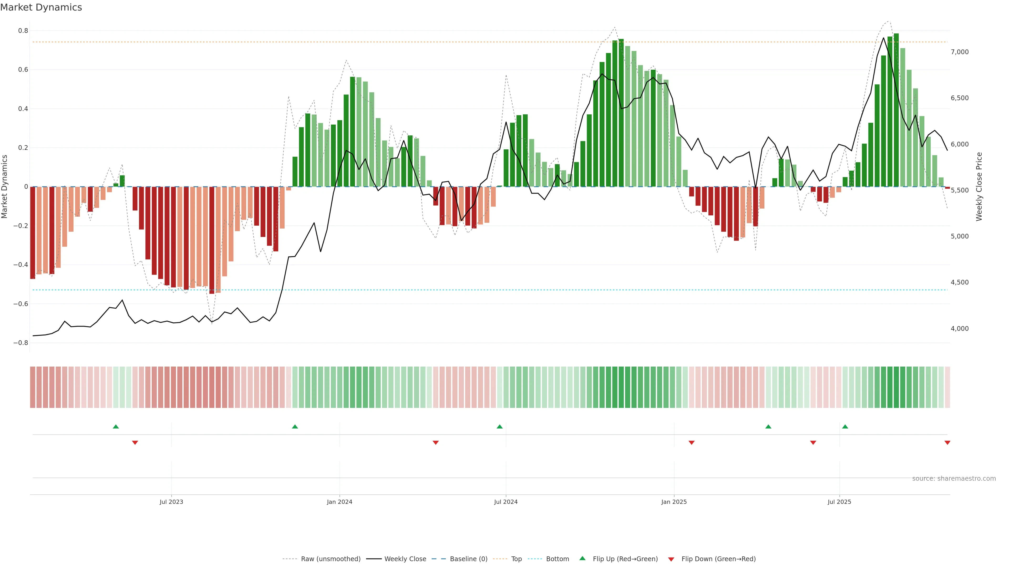Click the red flip-down marker just before Jul 2025
Image resolution: width=1009 pixels, height=568 pixels.
(x=813, y=443)
